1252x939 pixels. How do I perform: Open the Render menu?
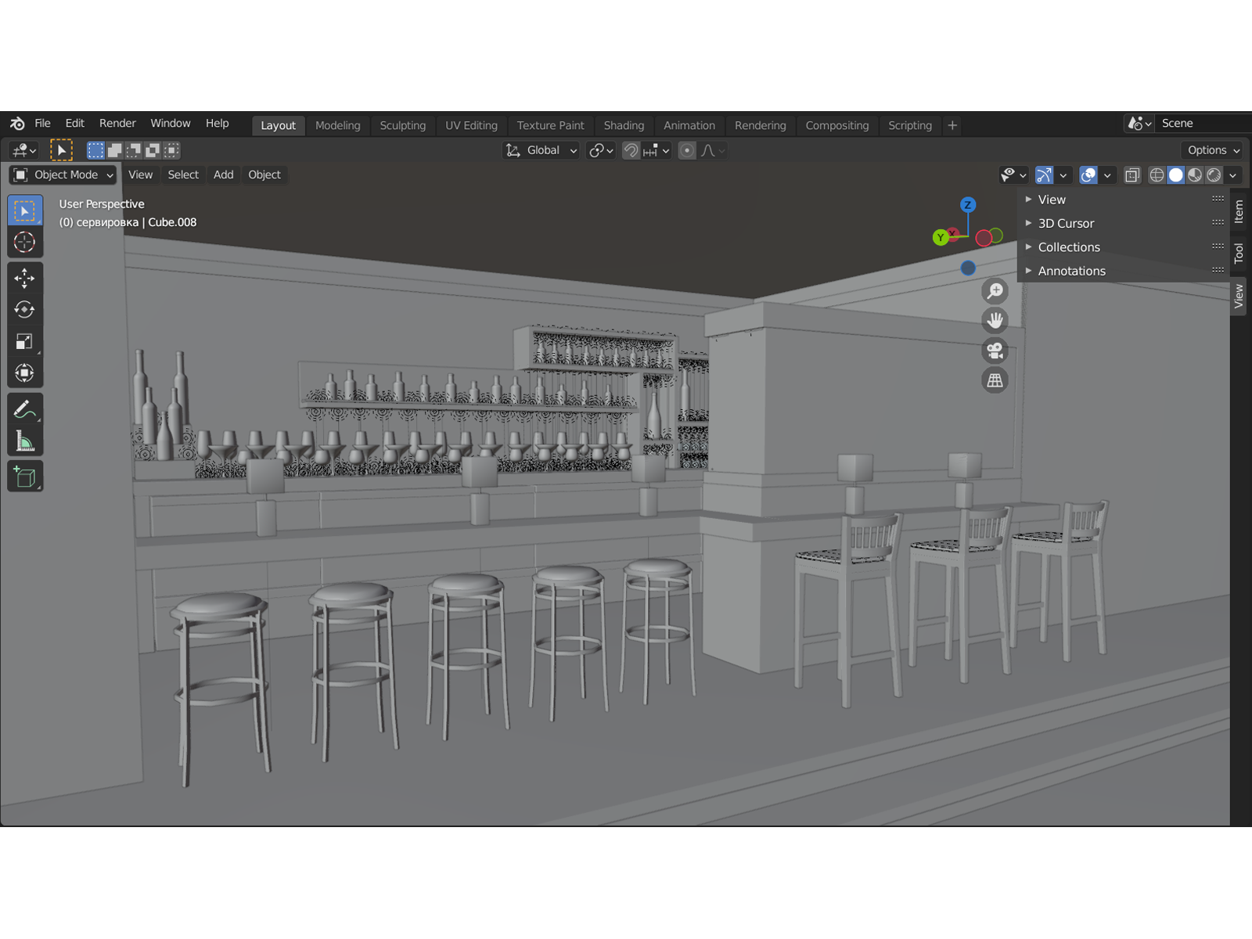(117, 123)
